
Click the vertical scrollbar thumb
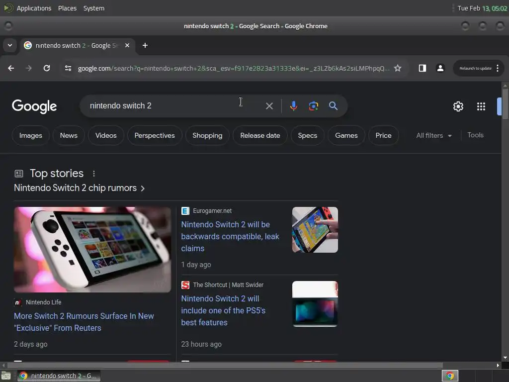(x=505, y=104)
